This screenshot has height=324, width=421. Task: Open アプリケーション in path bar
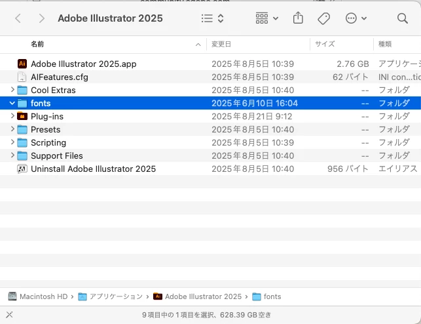click(x=110, y=296)
